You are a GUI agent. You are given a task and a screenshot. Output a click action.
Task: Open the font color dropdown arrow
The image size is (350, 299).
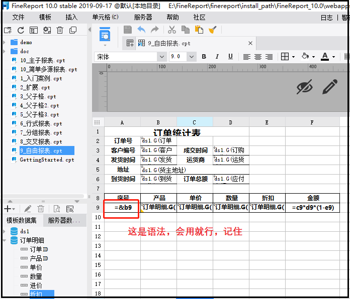pos(333,57)
